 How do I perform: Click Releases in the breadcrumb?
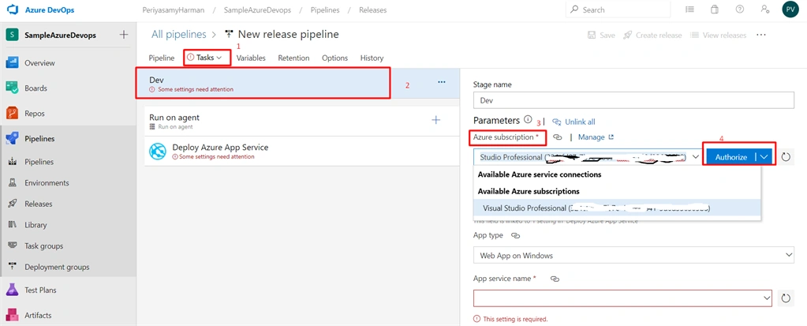point(372,9)
